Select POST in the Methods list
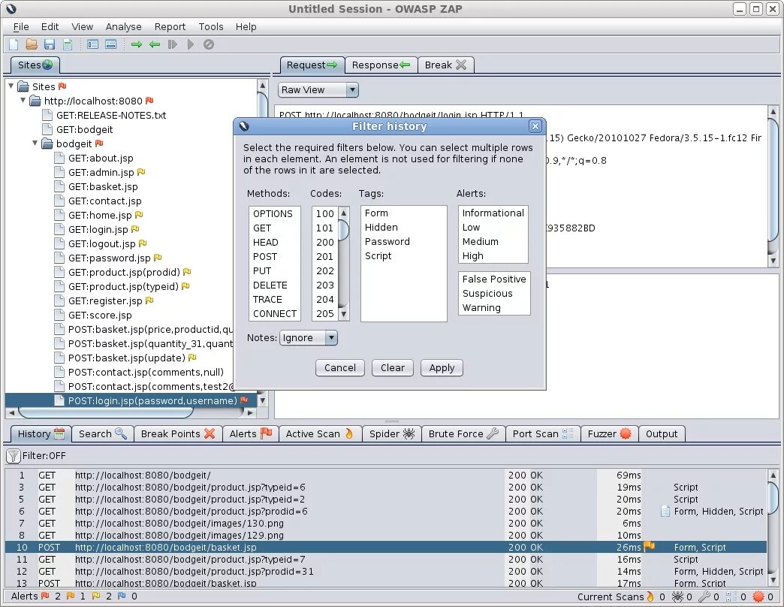This screenshot has width=784, height=607. 275,256
